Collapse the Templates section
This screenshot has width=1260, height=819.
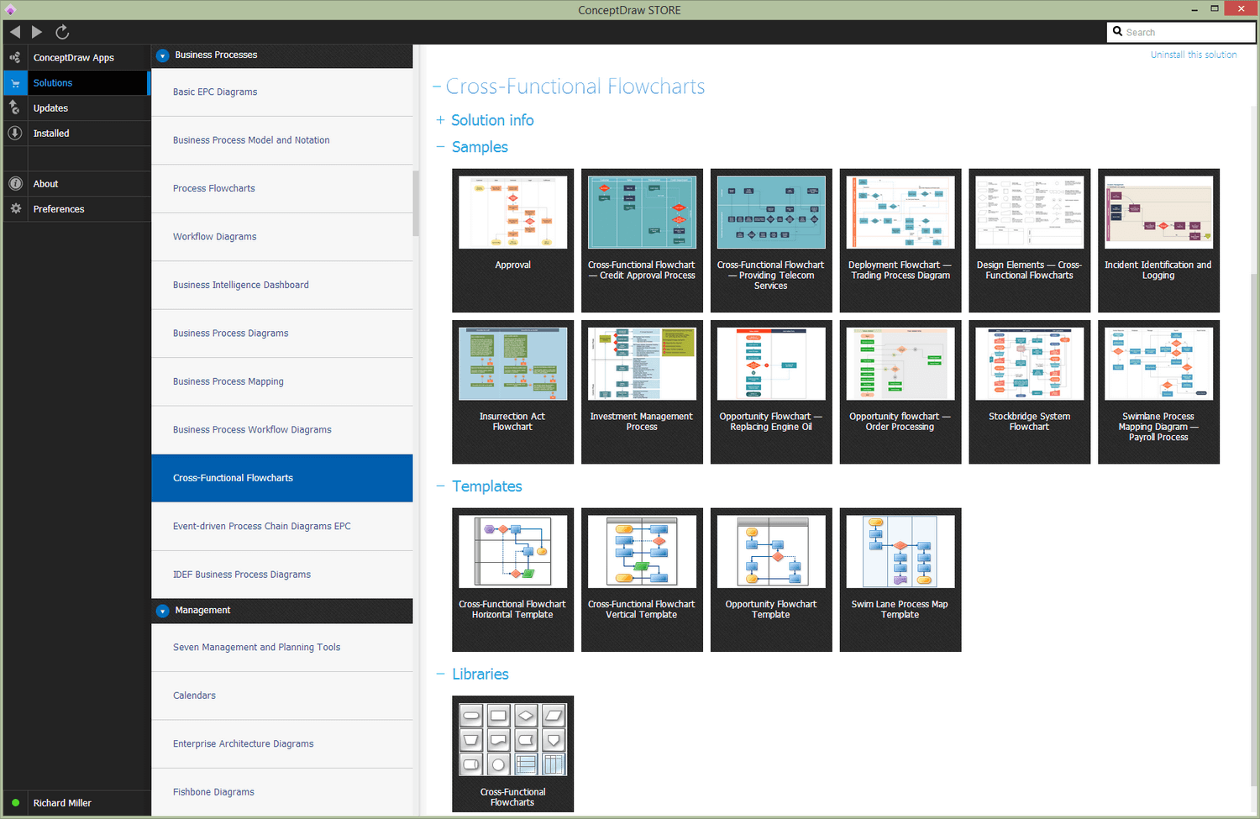[x=440, y=486]
